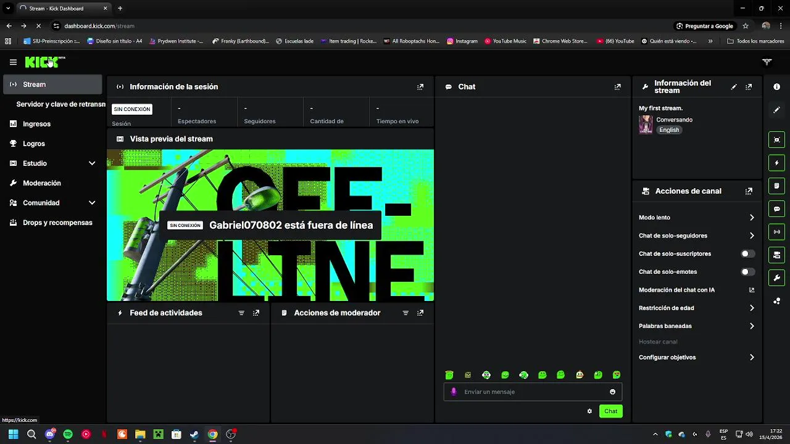Image resolution: width=790 pixels, height=444 pixels.
Task: Click the green Chat send button
Action: click(610, 411)
